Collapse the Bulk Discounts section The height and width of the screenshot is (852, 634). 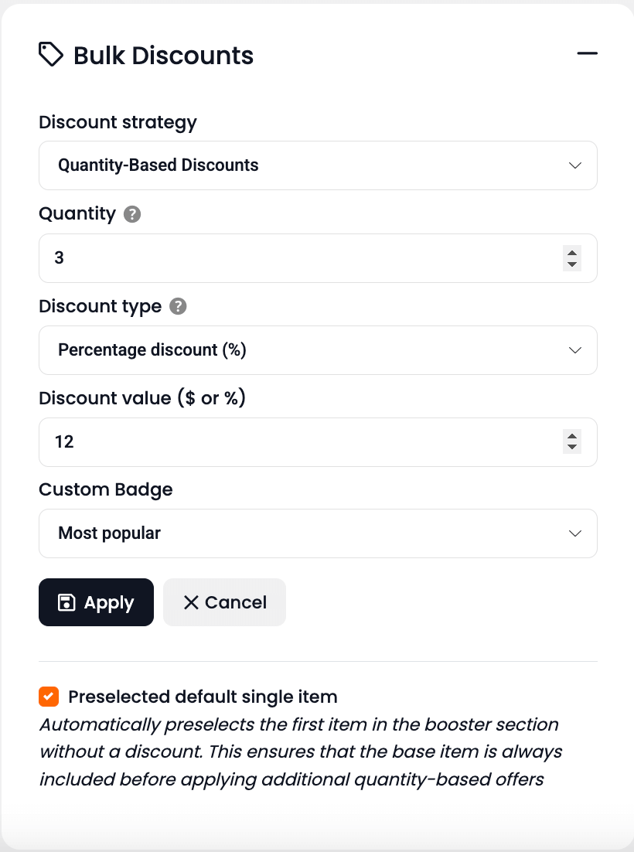[x=587, y=53]
